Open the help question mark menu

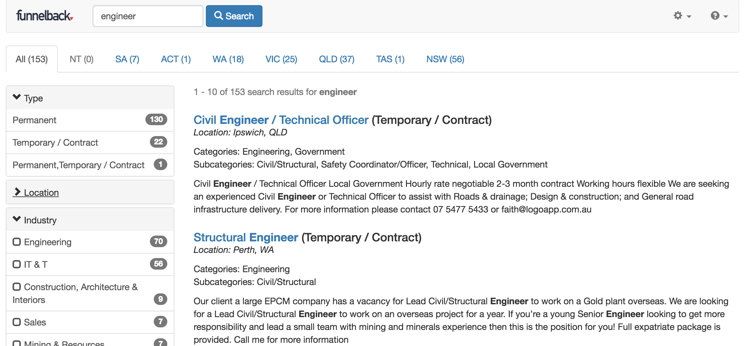coord(719,16)
